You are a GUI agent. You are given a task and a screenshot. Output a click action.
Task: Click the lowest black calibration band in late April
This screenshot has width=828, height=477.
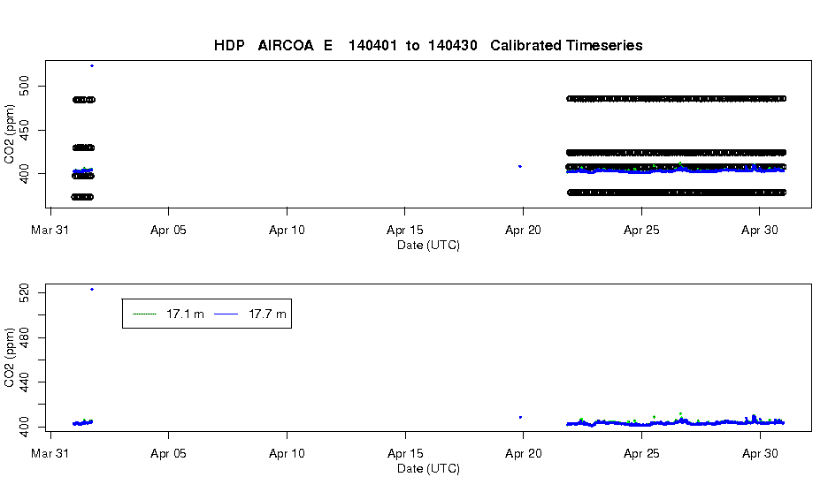coord(677,193)
